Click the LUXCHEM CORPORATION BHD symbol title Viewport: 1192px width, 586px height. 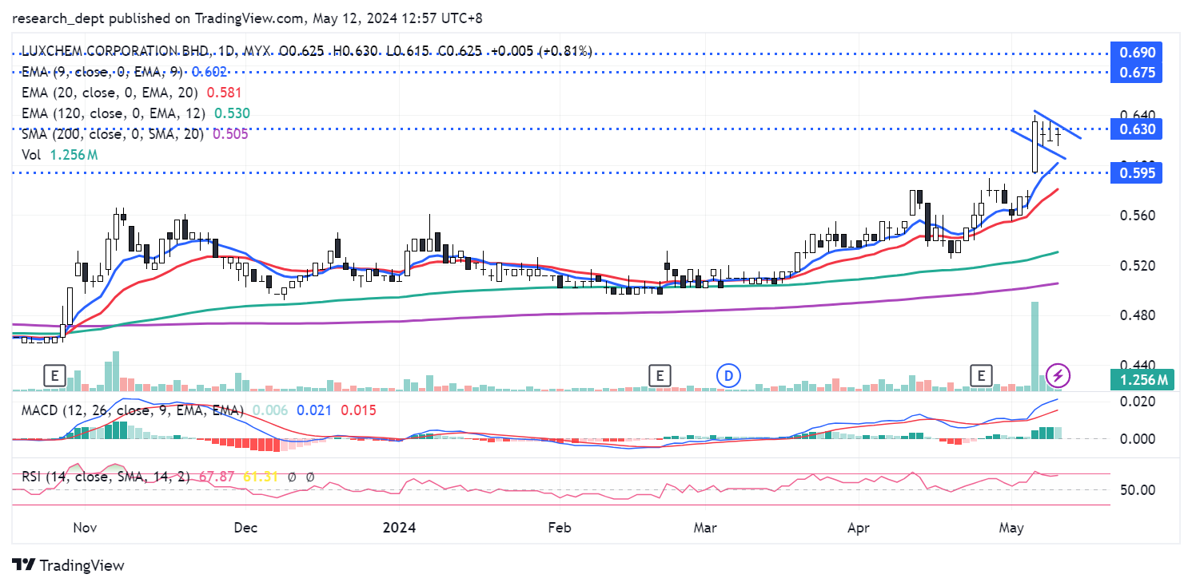[x=114, y=51]
